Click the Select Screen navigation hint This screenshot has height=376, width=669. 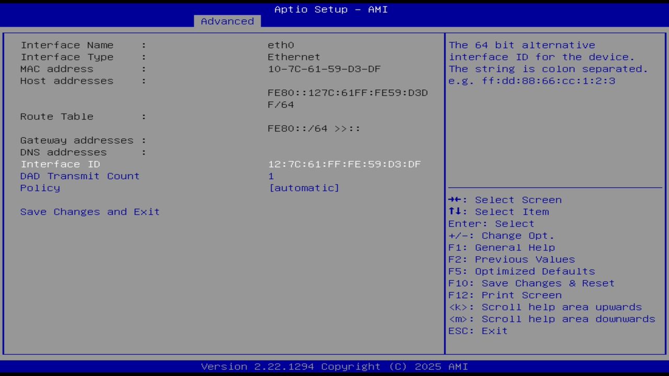coord(505,199)
